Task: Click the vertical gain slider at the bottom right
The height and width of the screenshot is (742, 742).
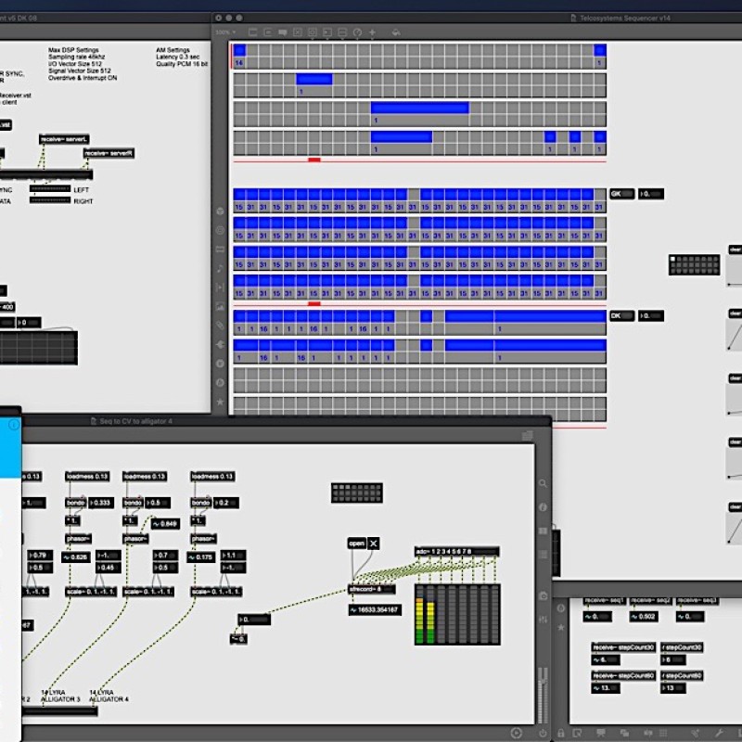Action: click(543, 691)
